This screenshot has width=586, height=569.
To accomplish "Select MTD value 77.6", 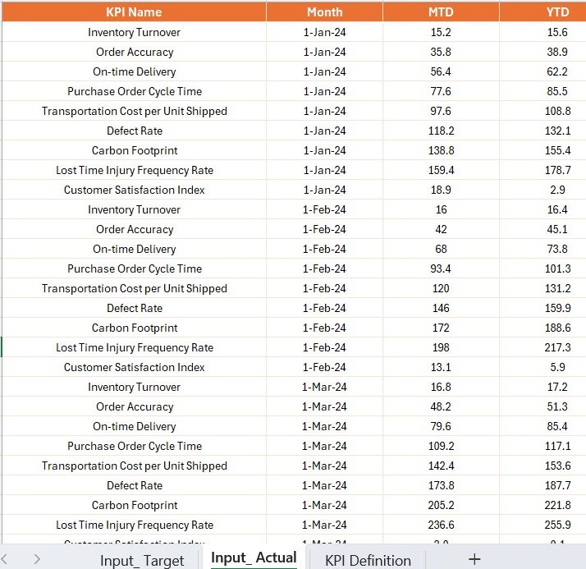I will pyautogui.click(x=441, y=91).
